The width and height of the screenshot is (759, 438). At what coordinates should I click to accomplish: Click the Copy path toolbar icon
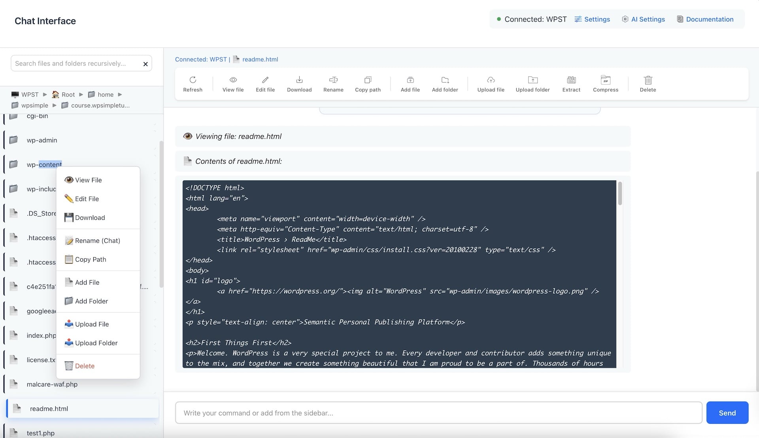(368, 80)
